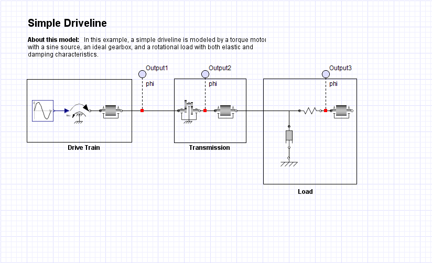Select the Simple Driveline title text

point(67,23)
